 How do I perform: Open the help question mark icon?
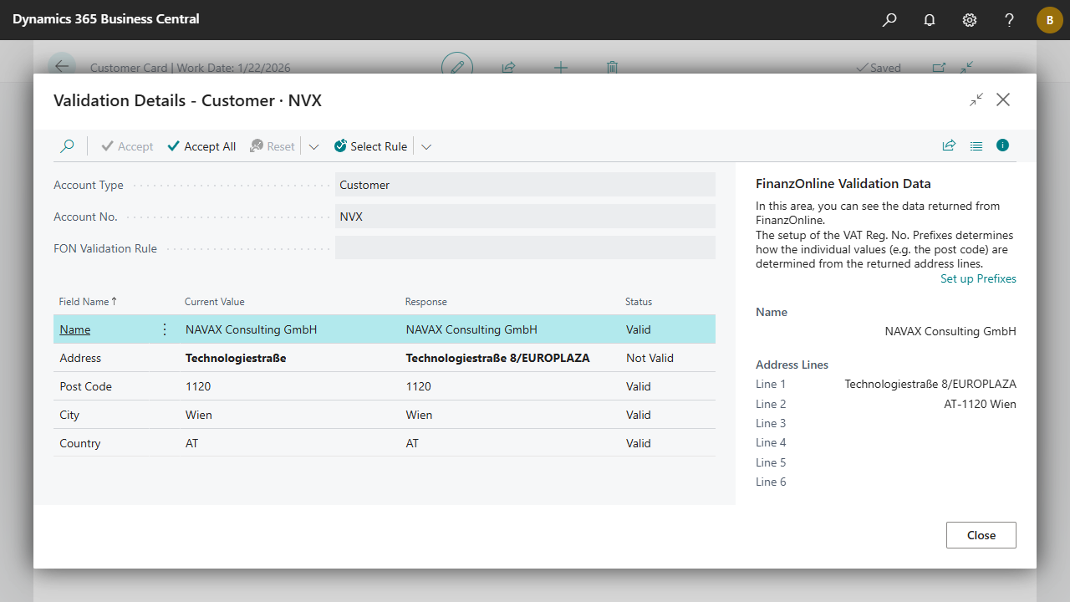1010,19
